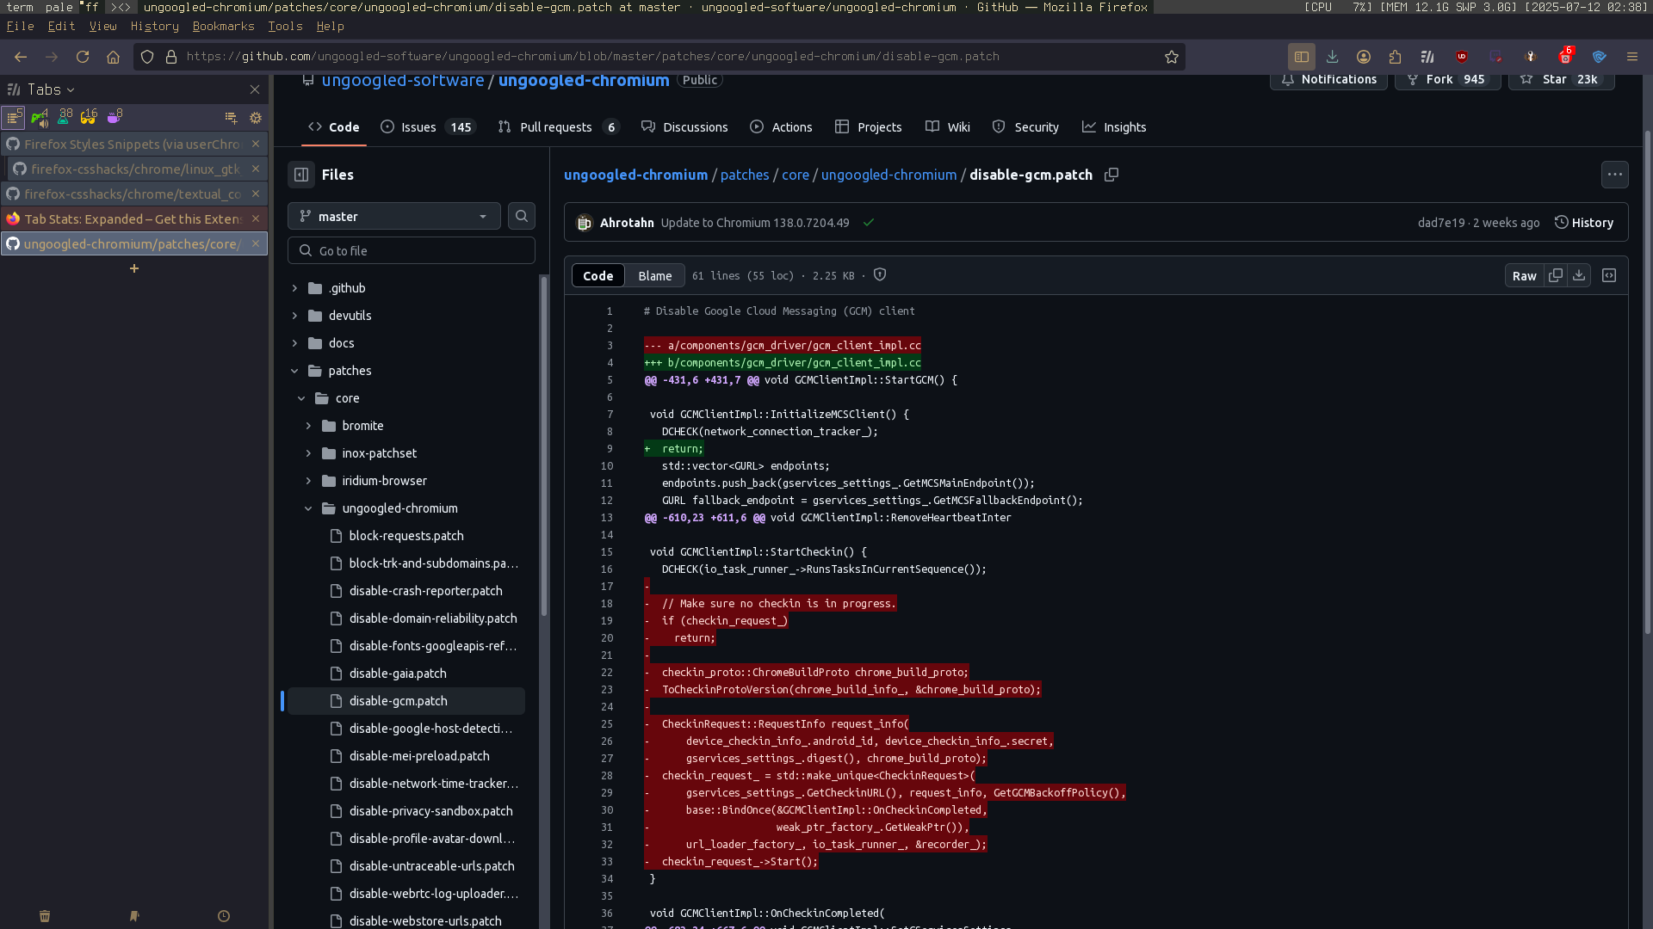
Task: Open Sidebery settings gear
Action: pyautogui.click(x=256, y=118)
